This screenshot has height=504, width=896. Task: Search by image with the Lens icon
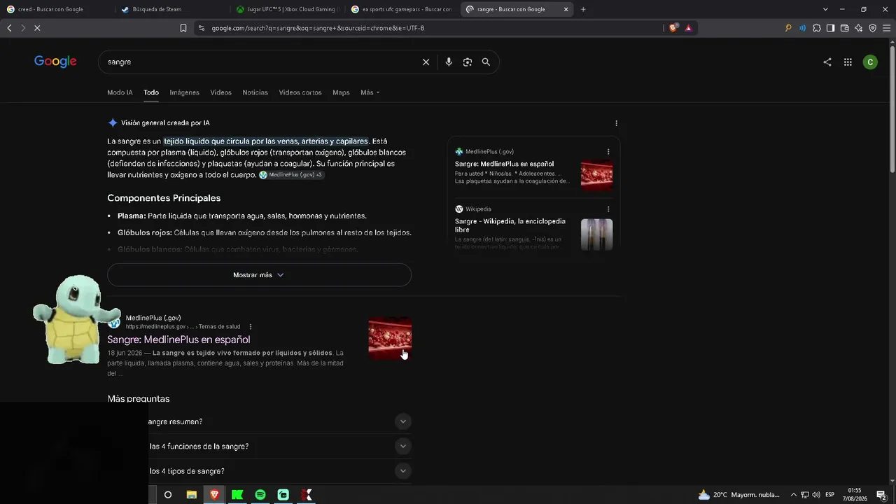pos(467,62)
